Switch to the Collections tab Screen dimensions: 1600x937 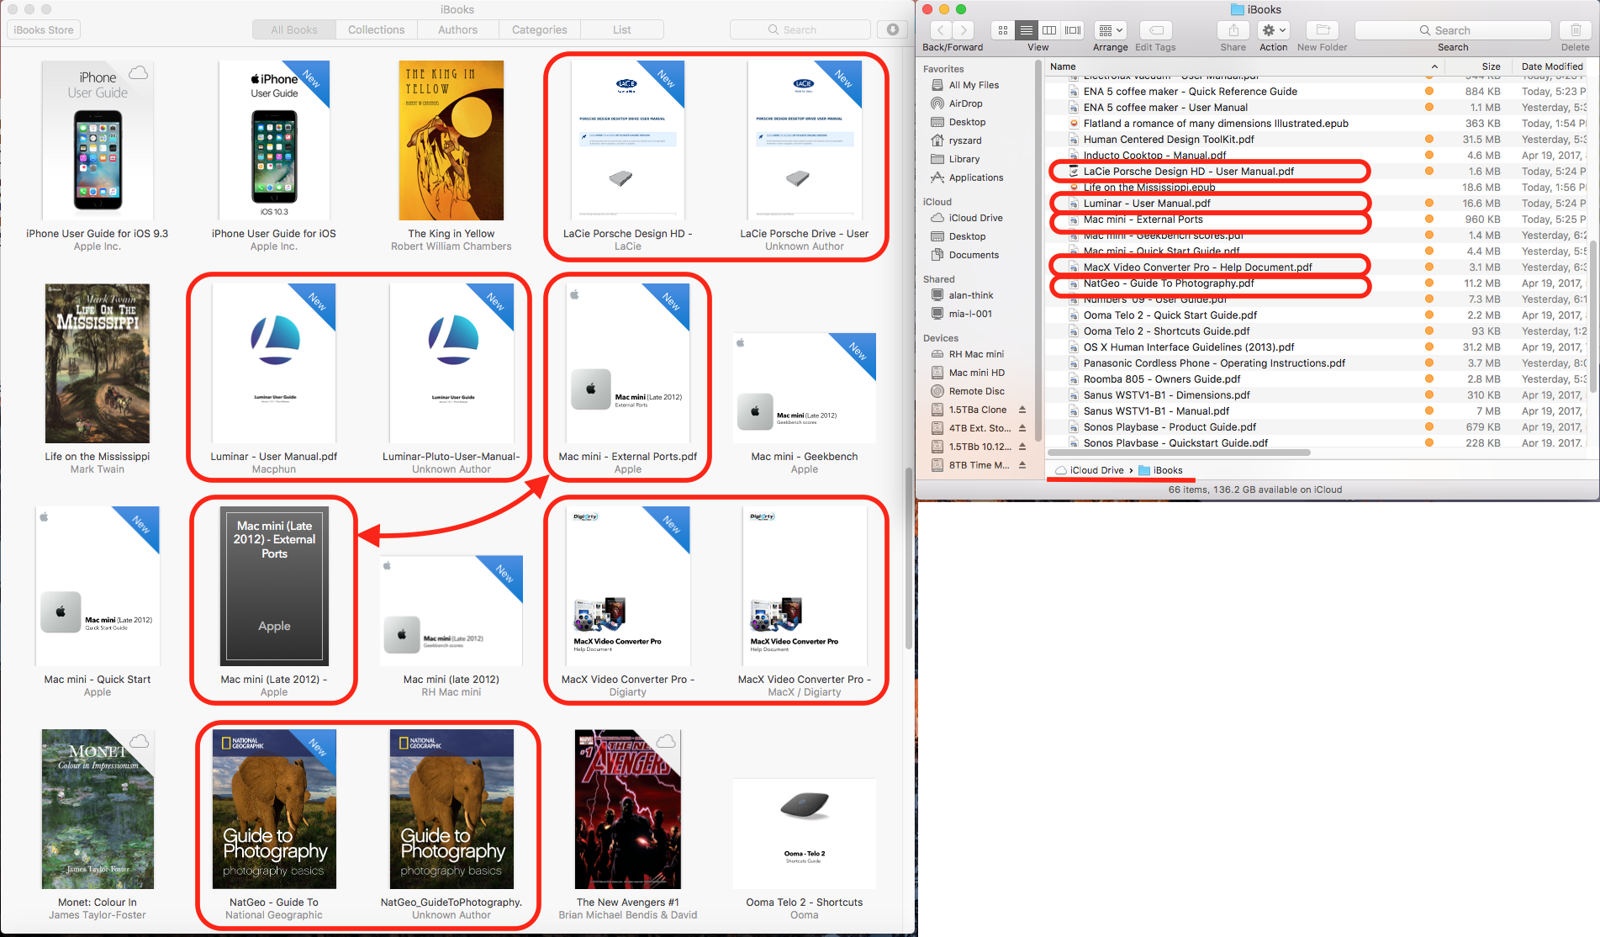[376, 29]
